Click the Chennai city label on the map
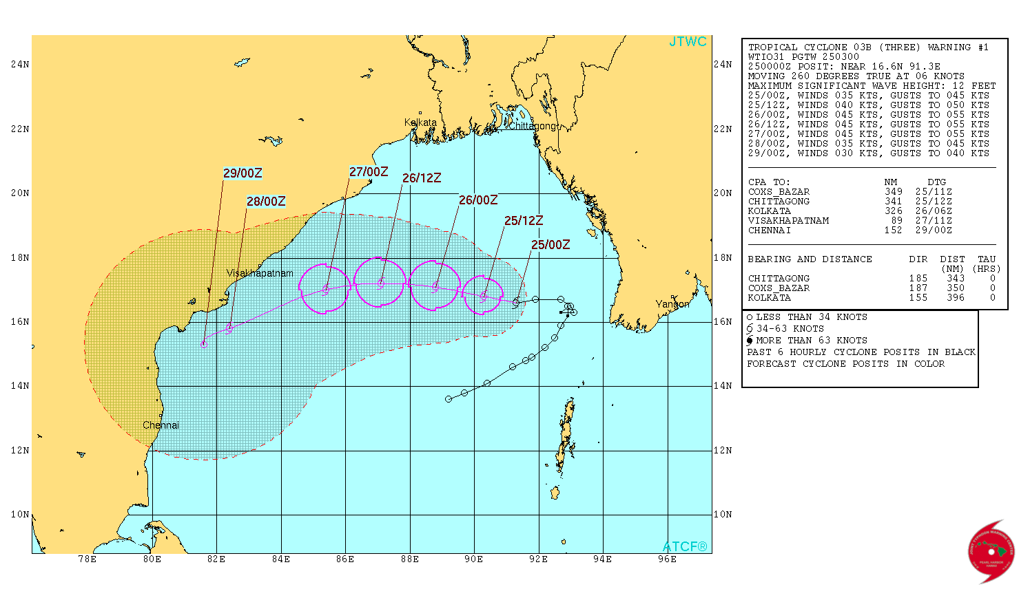The height and width of the screenshot is (589, 1019). point(161,425)
